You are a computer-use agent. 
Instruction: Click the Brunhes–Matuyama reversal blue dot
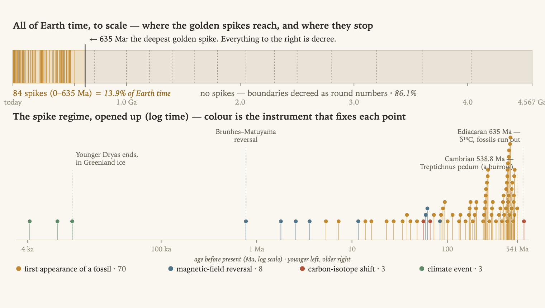click(246, 221)
